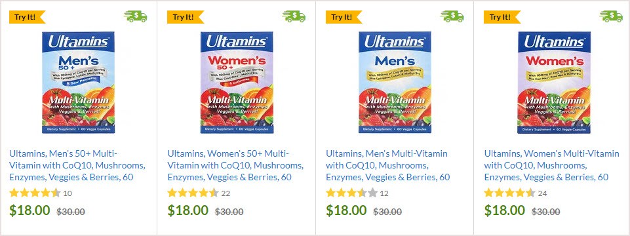Image resolution: width=630 pixels, height=236 pixels.
Task: Click shipping truck icon on Women's Multi-Vitamin card
Action: tap(611, 16)
